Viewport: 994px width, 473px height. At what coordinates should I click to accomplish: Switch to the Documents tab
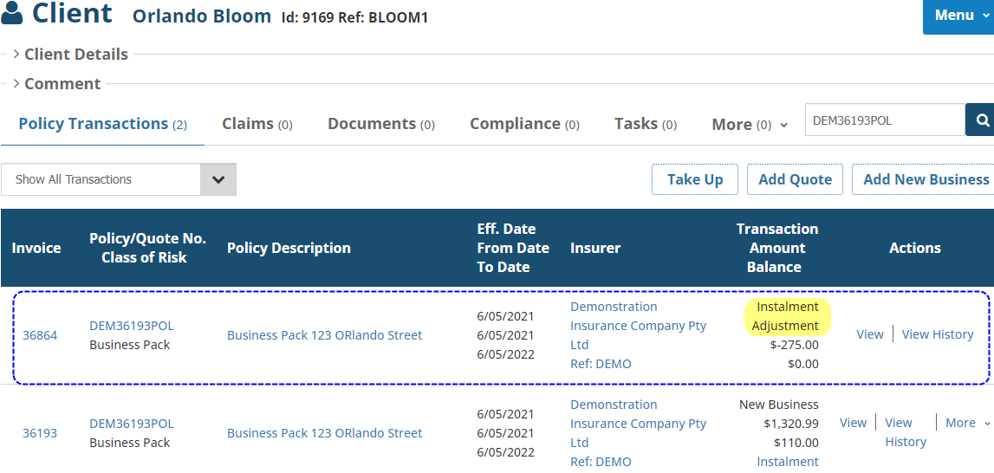380,124
